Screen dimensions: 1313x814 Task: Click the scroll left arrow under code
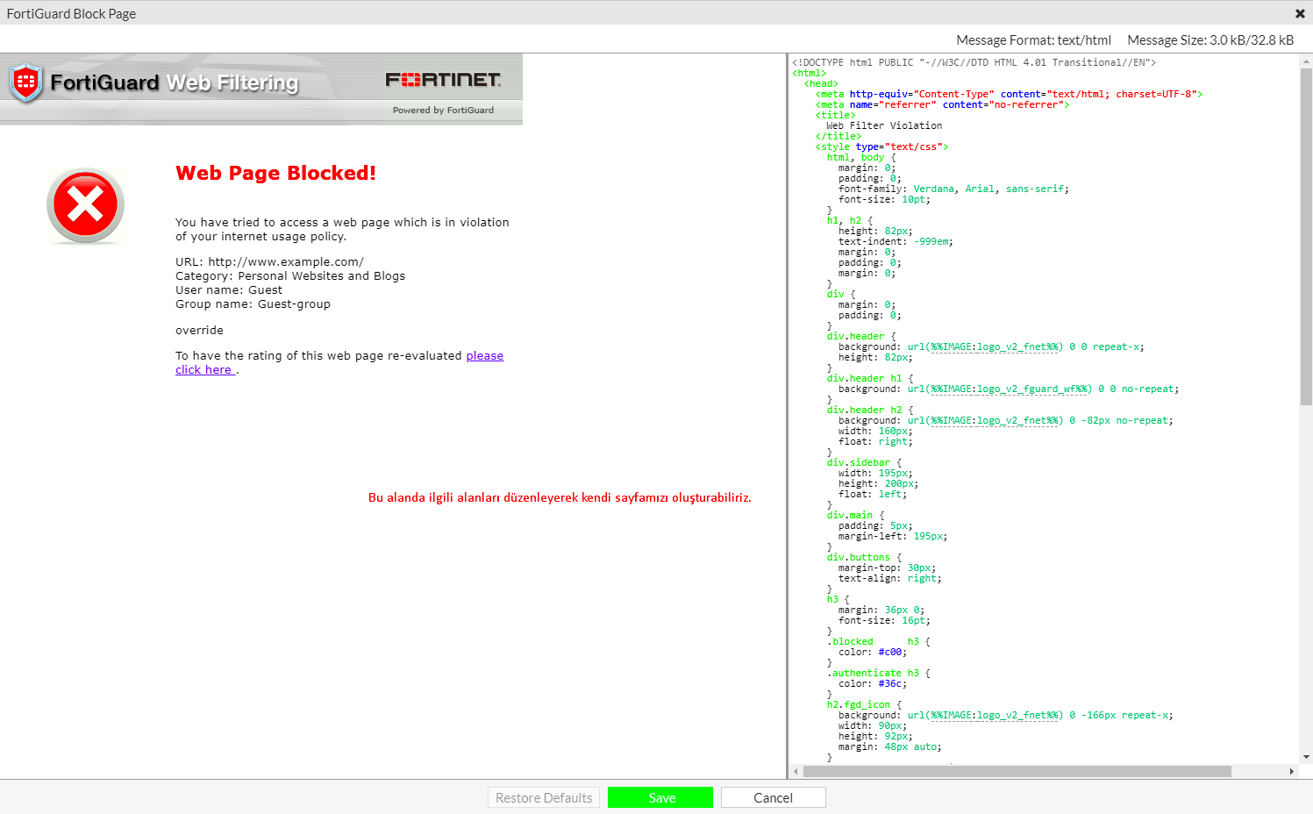click(x=796, y=771)
